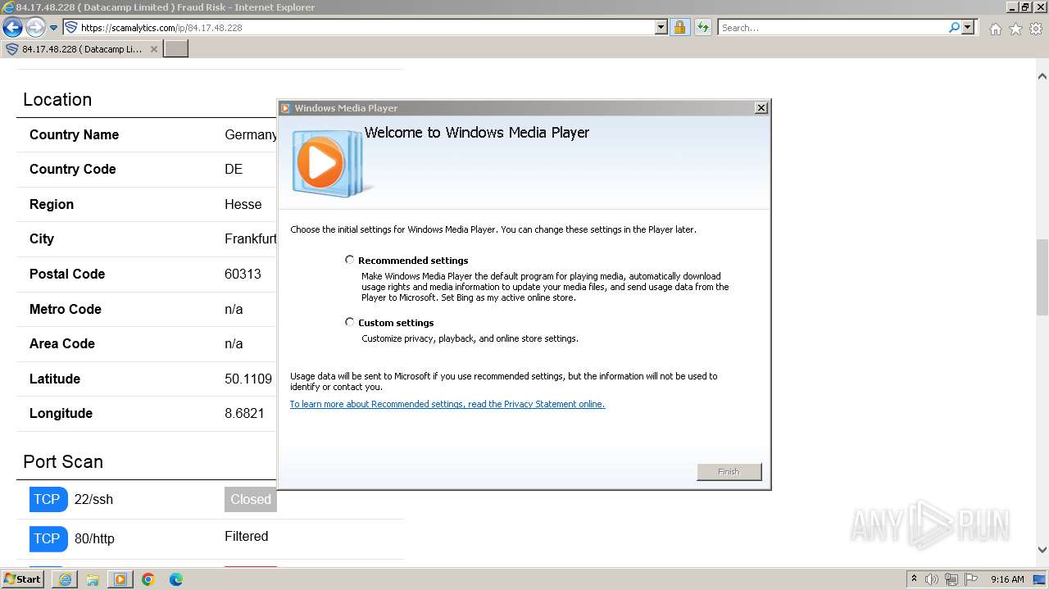Click the TCP badge for 80/http
The width and height of the screenshot is (1049, 590).
pyautogui.click(x=48, y=538)
